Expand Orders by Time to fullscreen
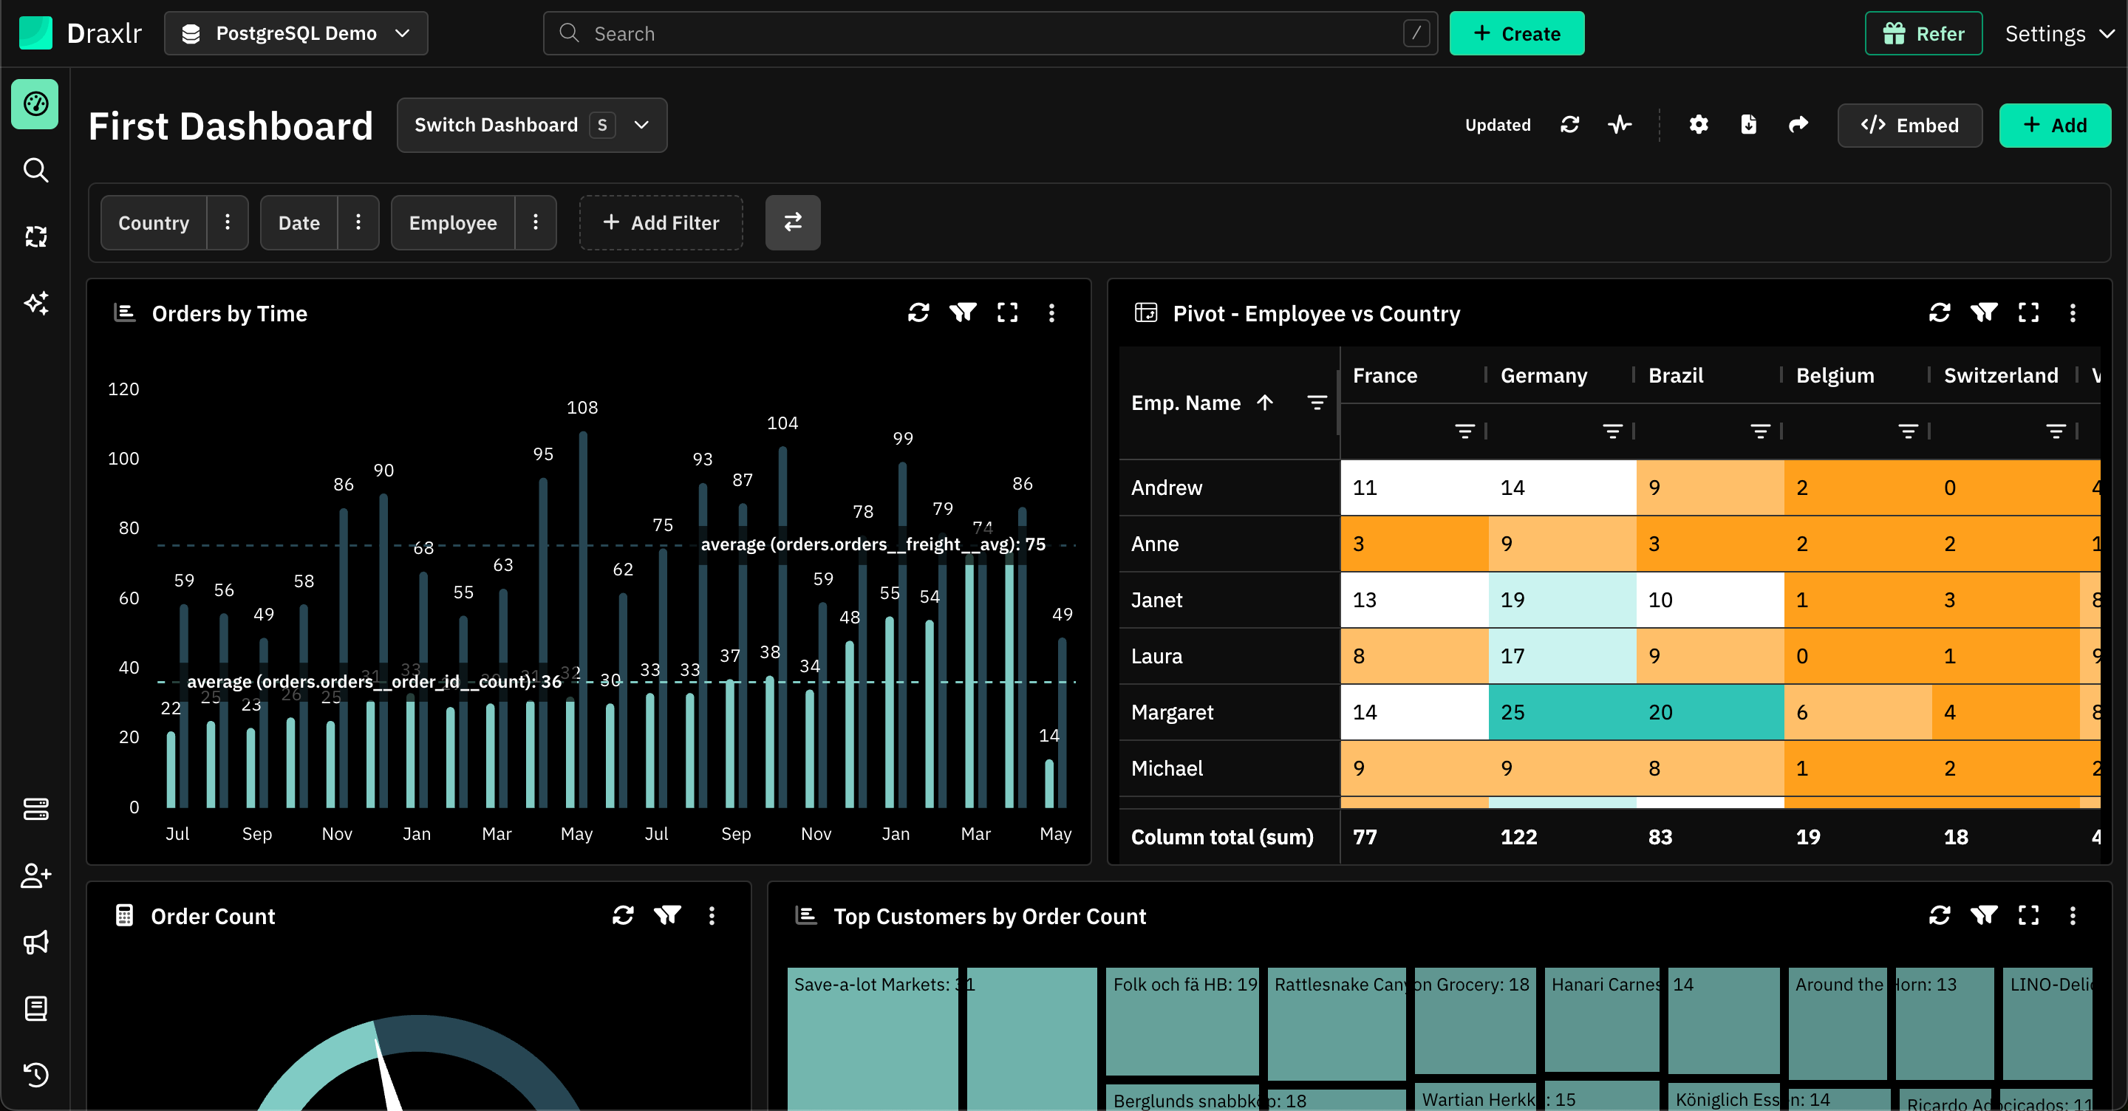The width and height of the screenshot is (2128, 1111). click(x=1007, y=313)
